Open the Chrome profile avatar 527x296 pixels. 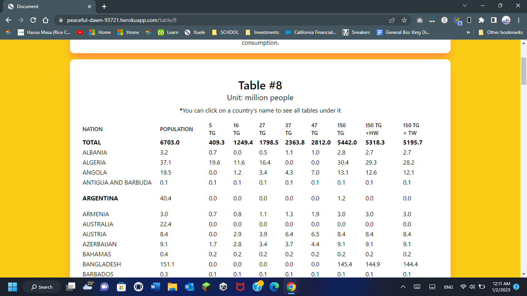coord(506,20)
